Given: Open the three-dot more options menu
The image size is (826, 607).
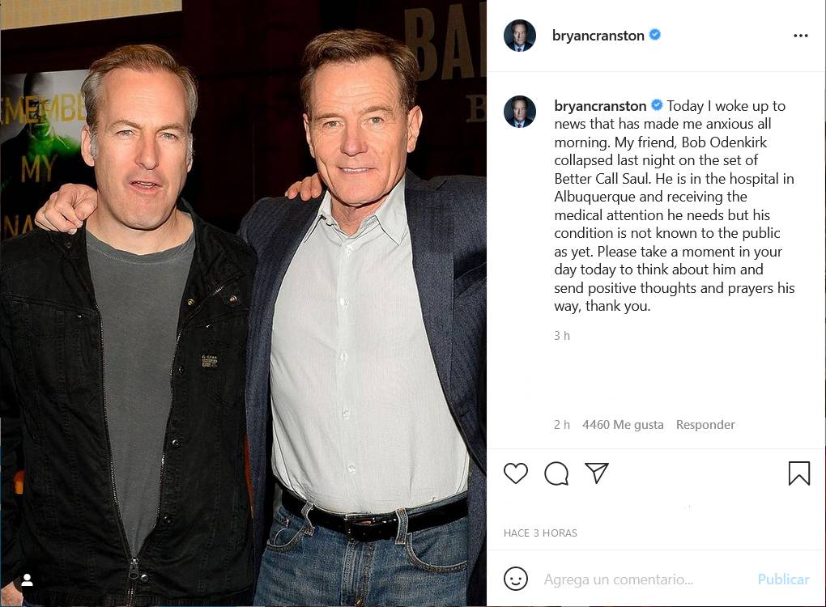Looking at the screenshot, I should click(x=800, y=36).
